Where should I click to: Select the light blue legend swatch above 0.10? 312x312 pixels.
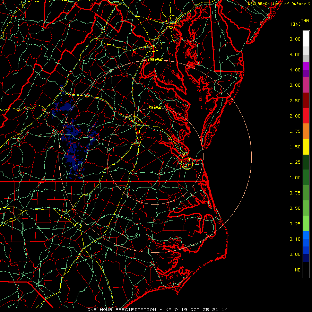(306, 235)
